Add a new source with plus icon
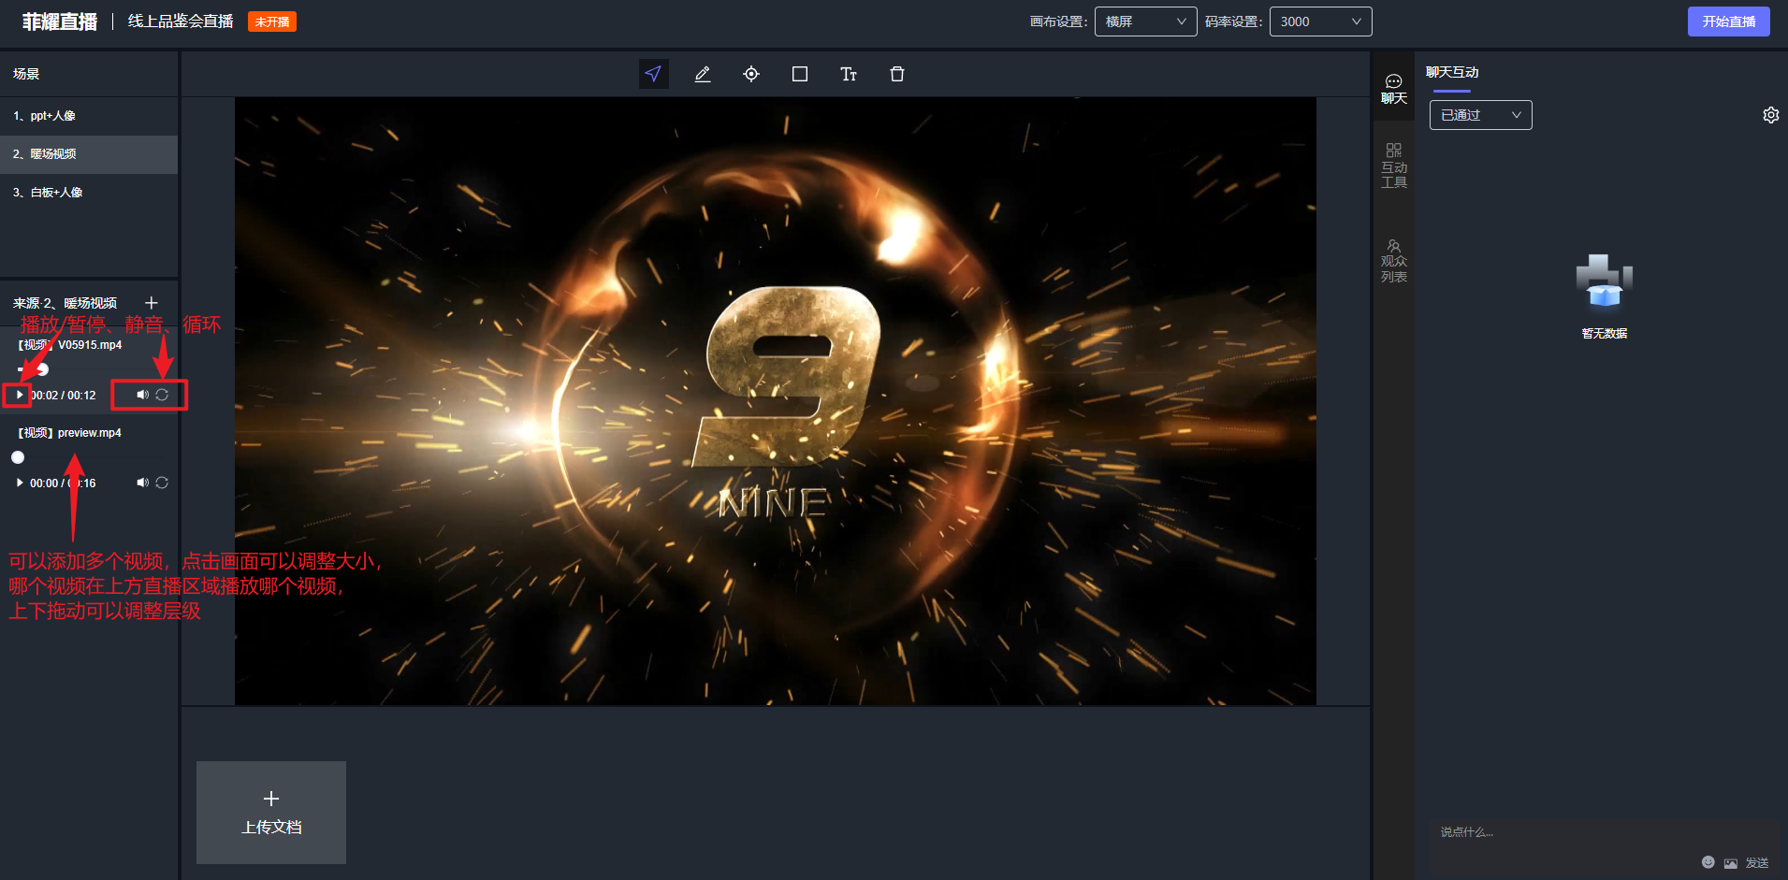The width and height of the screenshot is (1788, 880). point(152,303)
